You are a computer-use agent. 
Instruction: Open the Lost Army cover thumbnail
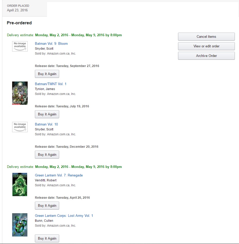(x=20, y=225)
